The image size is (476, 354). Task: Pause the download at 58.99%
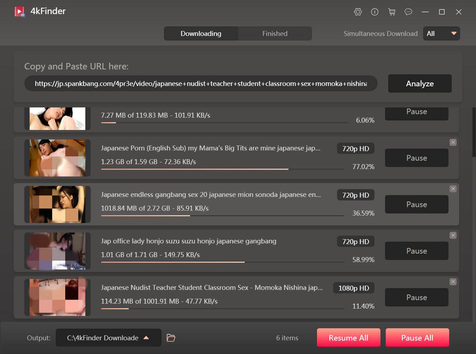pyautogui.click(x=416, y=251)
